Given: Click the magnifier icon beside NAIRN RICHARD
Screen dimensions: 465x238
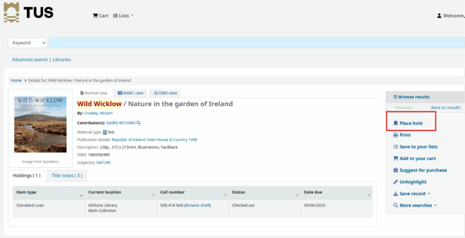Looking at the screenshot, I should [138, 123].
